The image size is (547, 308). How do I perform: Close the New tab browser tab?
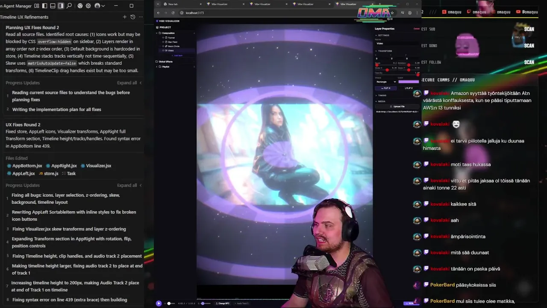(201, 4)
